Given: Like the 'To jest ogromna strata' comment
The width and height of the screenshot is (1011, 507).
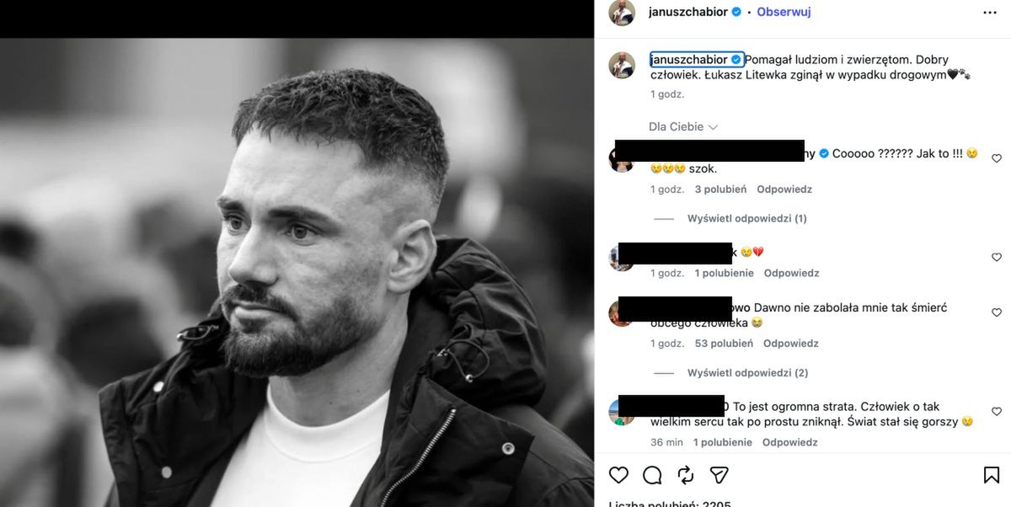Looking at the screenshot, I should click(997, 412).
